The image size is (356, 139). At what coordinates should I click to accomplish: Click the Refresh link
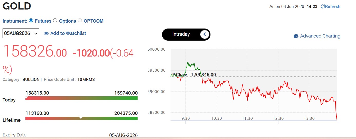333,6
